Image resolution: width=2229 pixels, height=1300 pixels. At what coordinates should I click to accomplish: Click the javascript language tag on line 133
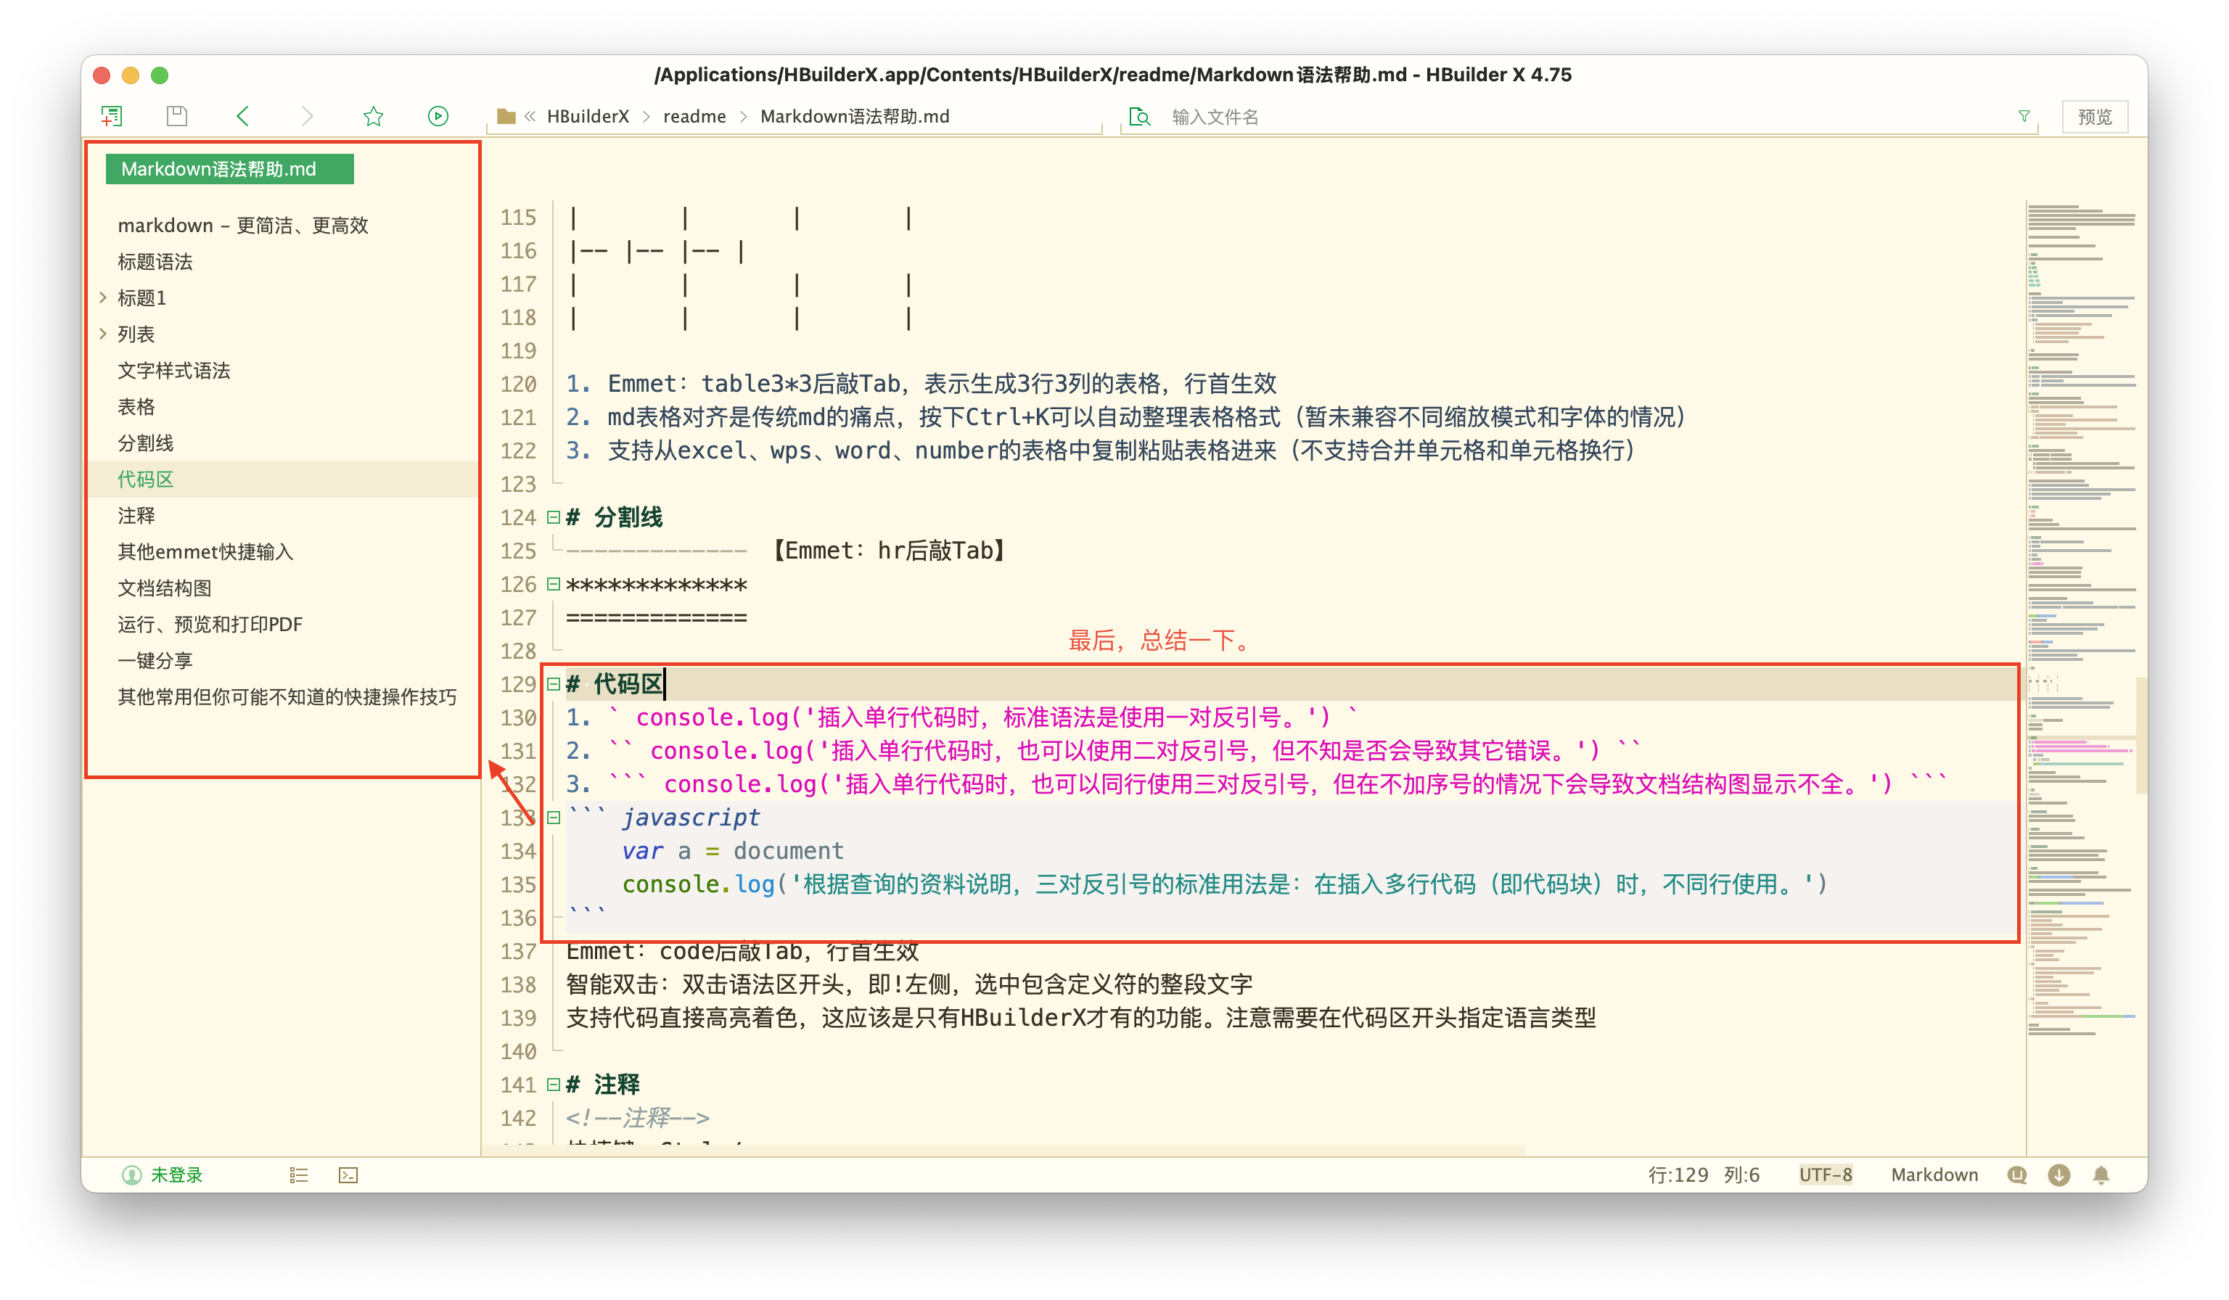691,818
